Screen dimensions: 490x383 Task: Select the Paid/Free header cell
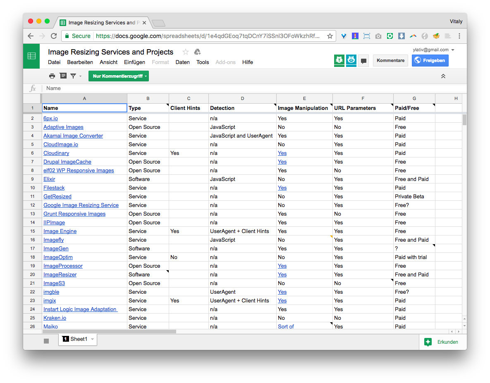pos(414,108)
